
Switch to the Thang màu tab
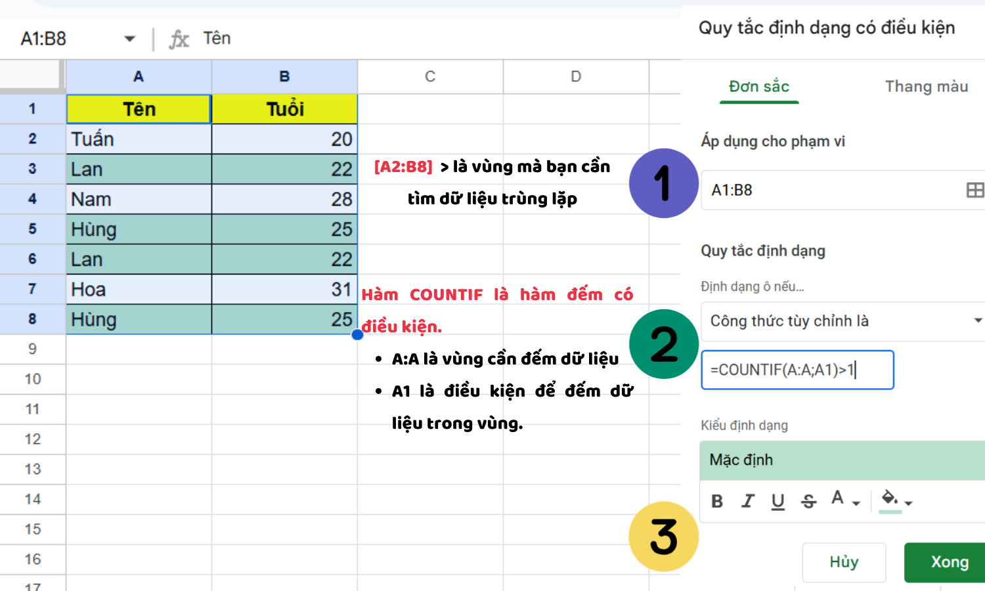click(926, 86)
